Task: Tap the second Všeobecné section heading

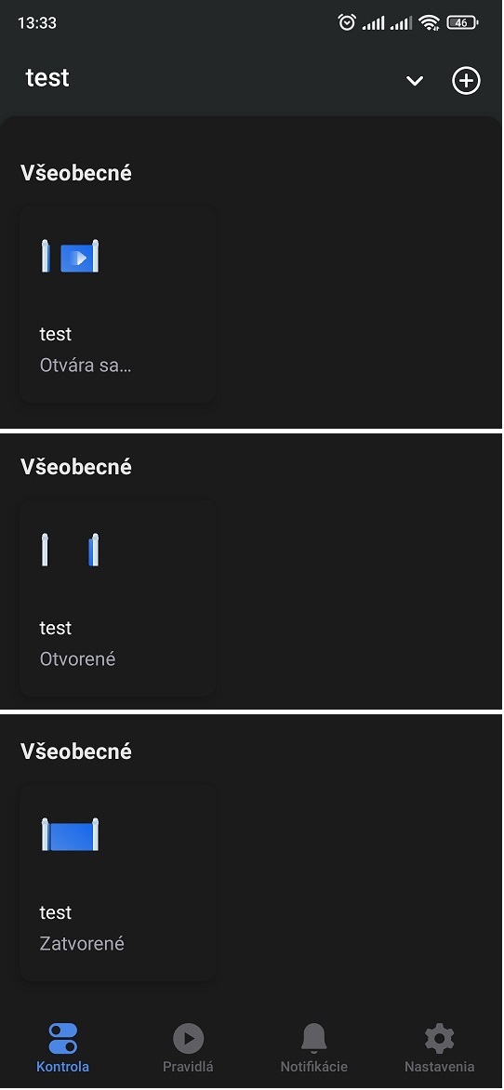Action: pos(75,467)
